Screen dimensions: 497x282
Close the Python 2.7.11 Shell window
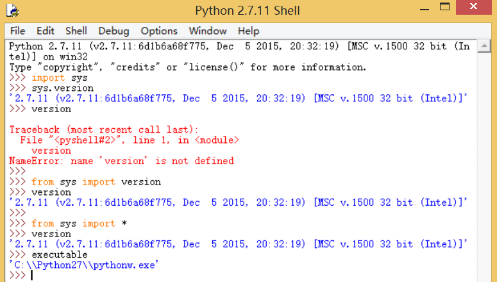click(473, 6)
